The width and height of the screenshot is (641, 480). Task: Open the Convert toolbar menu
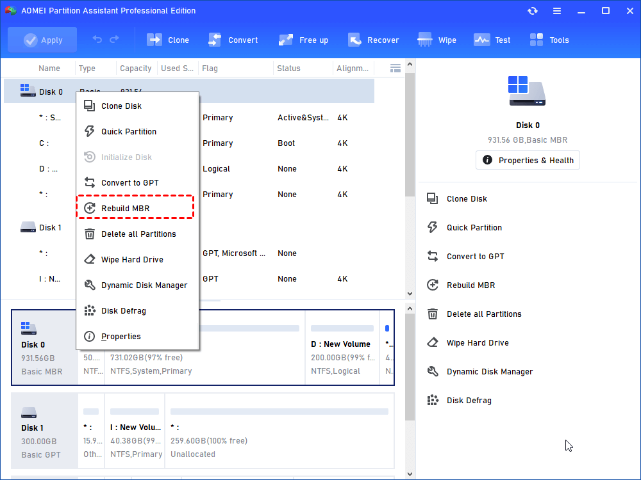[233, 40]
